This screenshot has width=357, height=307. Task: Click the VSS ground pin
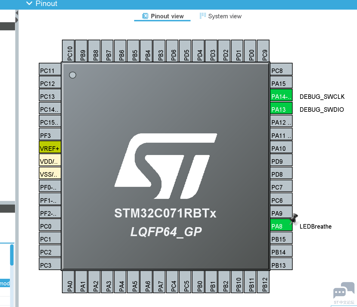pyautogui.click(x=50, y=174)
